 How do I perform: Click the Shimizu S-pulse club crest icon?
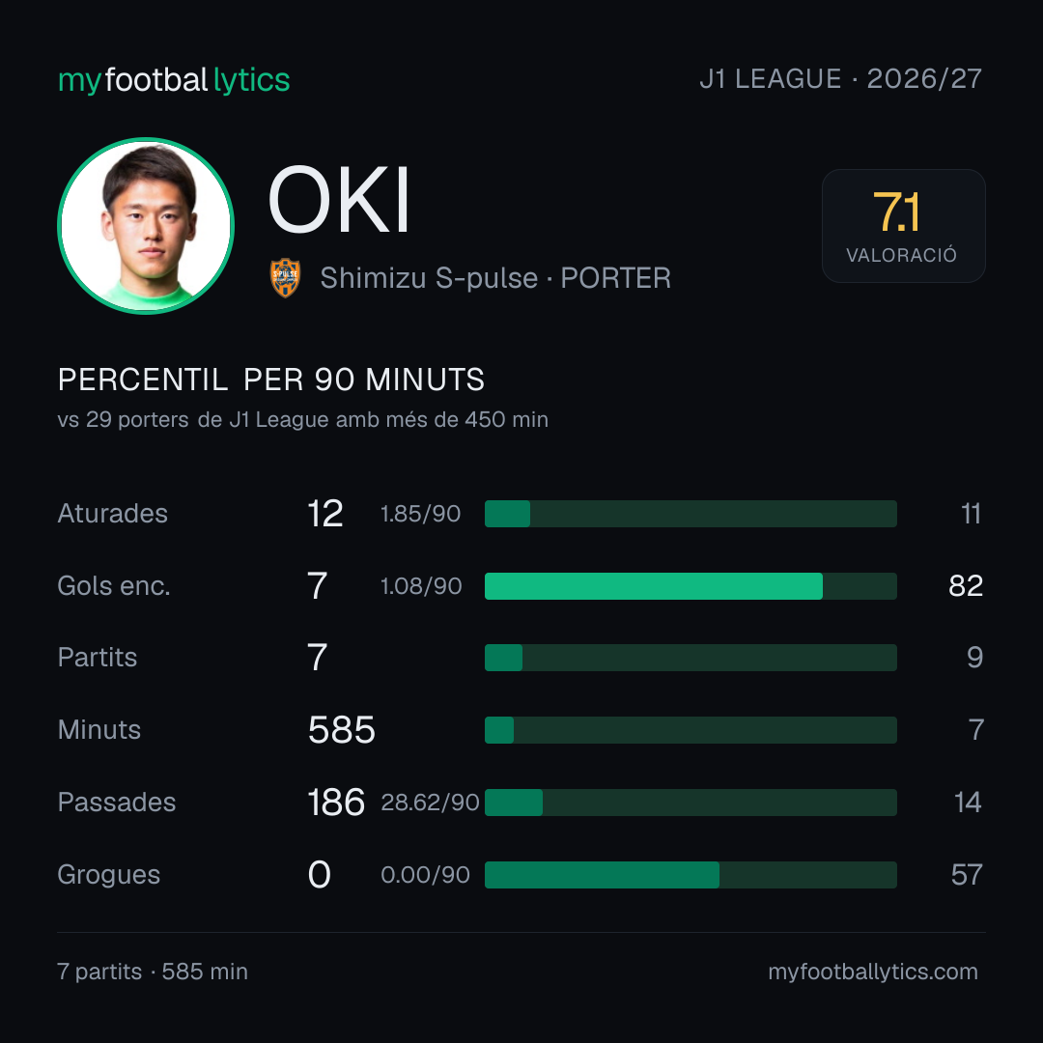coord(285,278)
